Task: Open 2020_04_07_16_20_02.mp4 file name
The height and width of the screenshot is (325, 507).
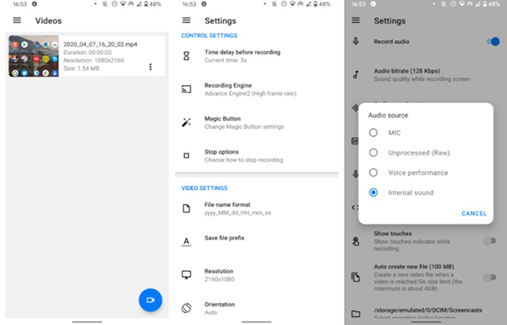Action: pos(101,44)
